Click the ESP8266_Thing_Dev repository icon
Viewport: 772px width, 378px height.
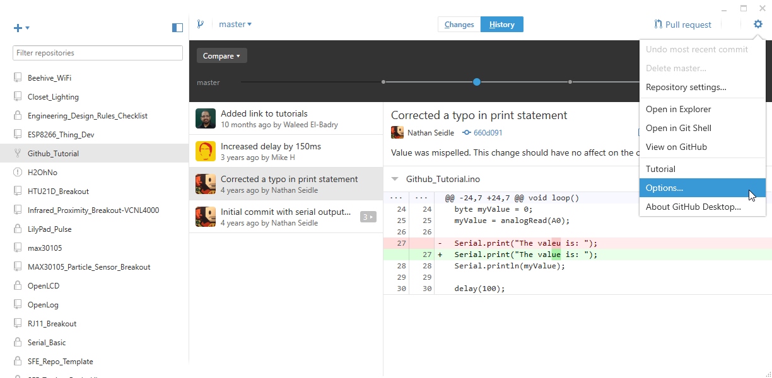[18, 135]
